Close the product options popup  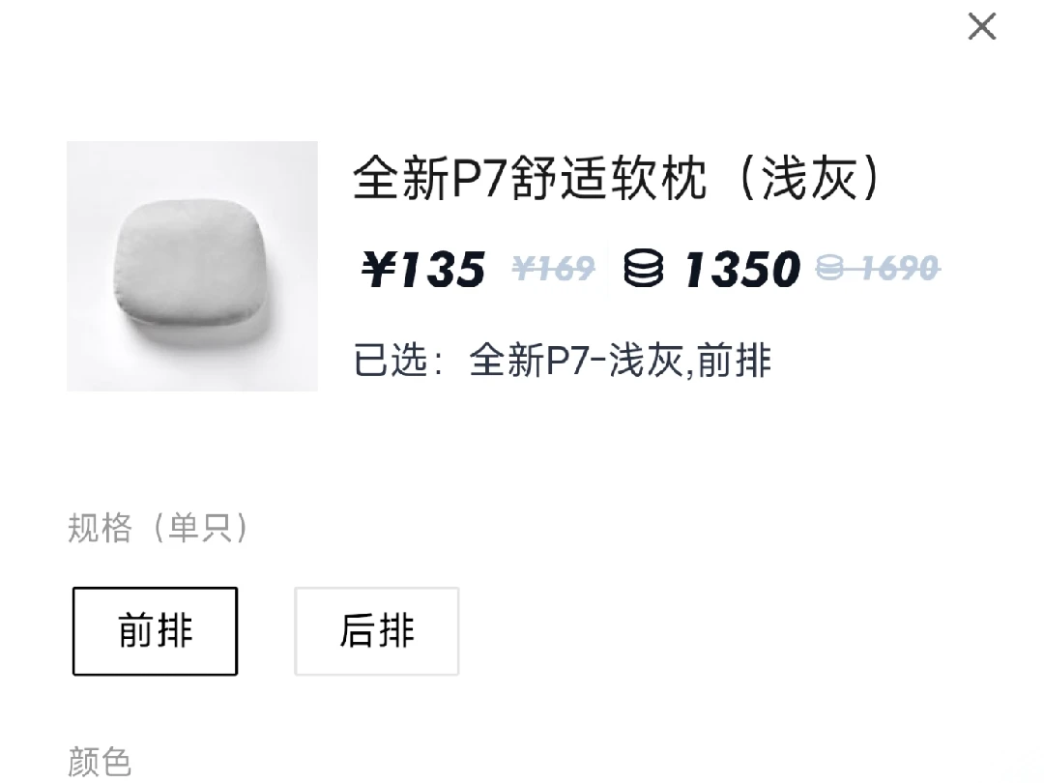(x=981, y=27)
